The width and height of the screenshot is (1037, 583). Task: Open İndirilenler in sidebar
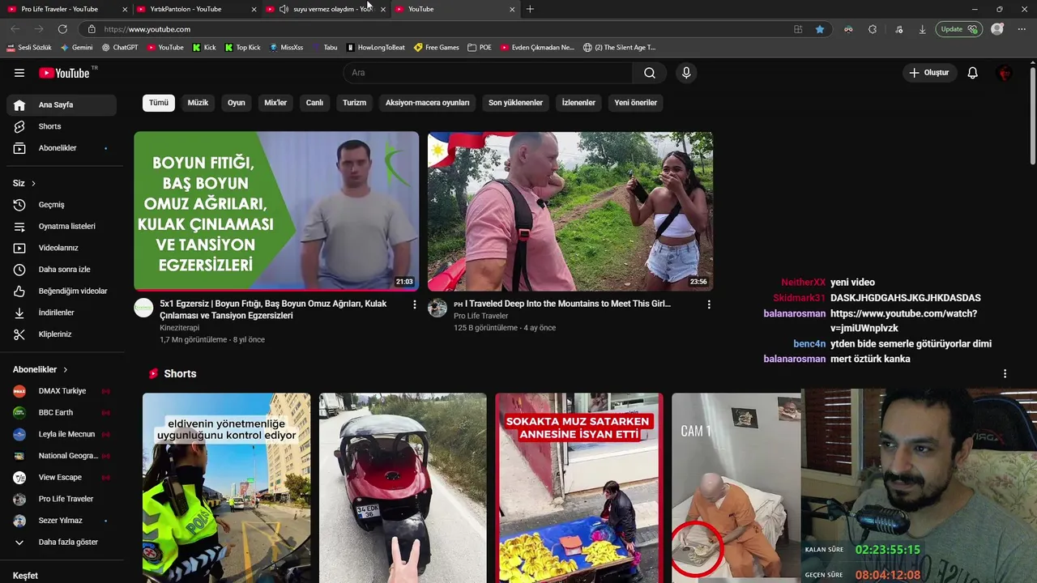coord(62,313)
